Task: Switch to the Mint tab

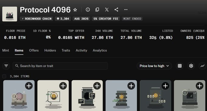Action: pyautogui.click(x=6, y=50)
